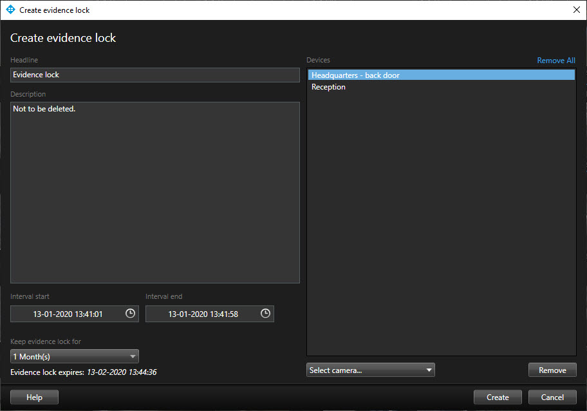
Task: Click the application logo in title bar
Action: tap(10, 10)
